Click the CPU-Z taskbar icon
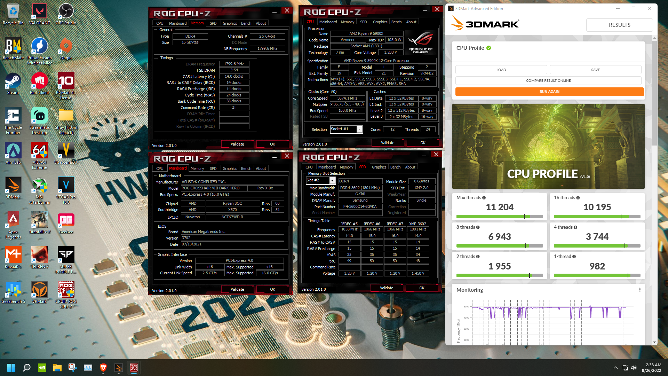 134,368
